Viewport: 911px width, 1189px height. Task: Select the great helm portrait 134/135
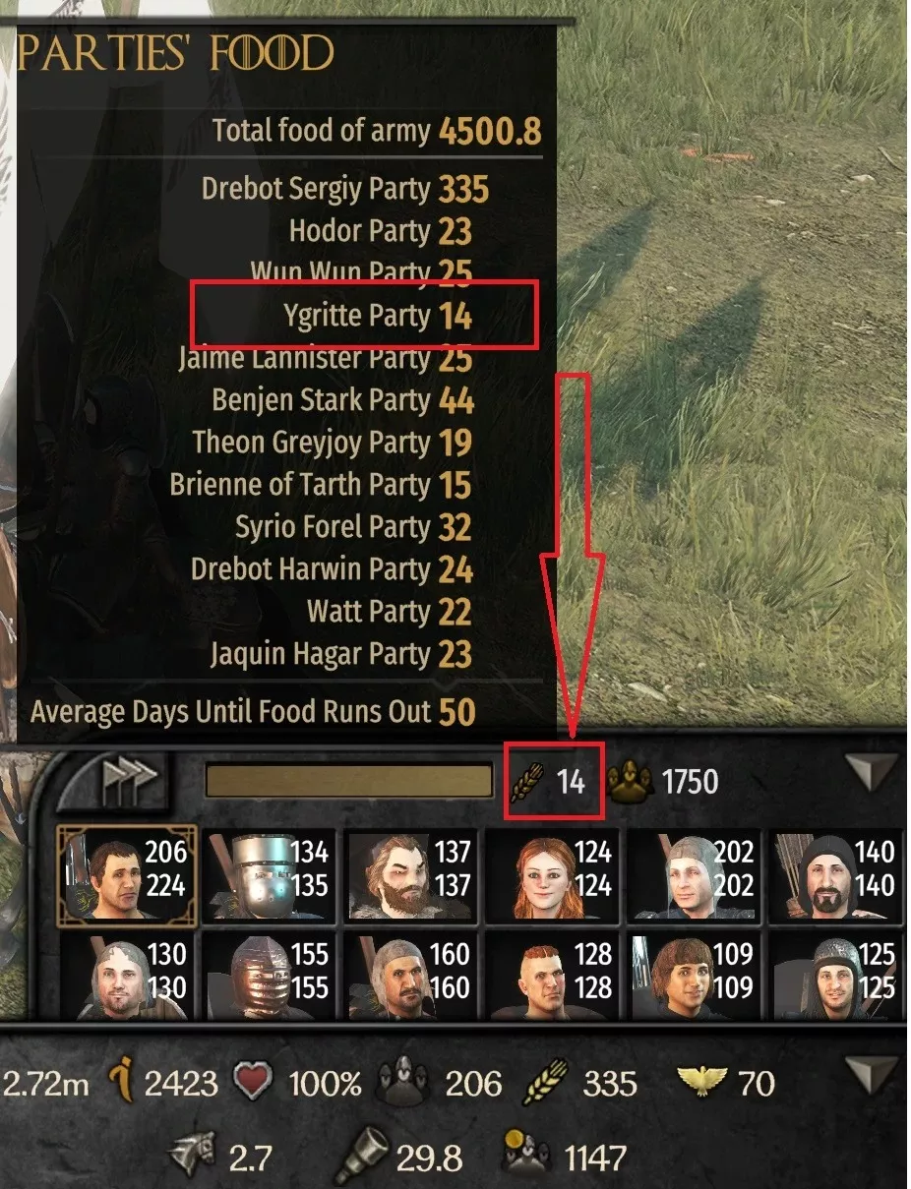pos(268,876)
